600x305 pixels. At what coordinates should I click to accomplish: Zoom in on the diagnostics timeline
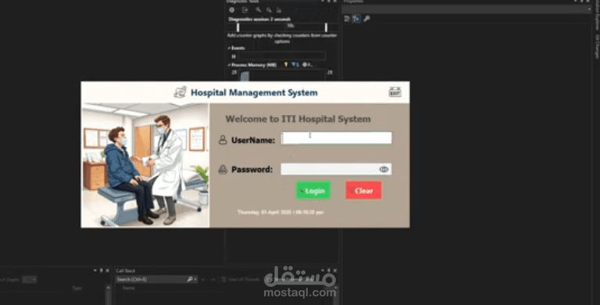(x=259, y=10)
